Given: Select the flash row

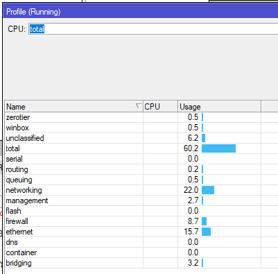Looking at the screenshot, I should (x=141, y=211).
